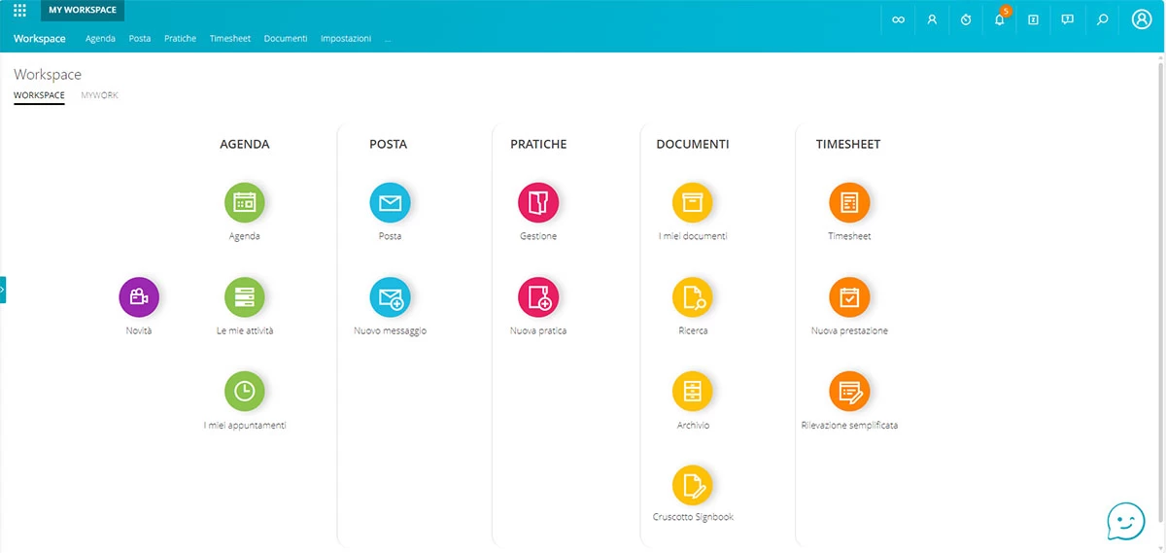Click the Nuovo messaggio envelope icon
The image size is (1166, 553).
[x=390, y=297]
